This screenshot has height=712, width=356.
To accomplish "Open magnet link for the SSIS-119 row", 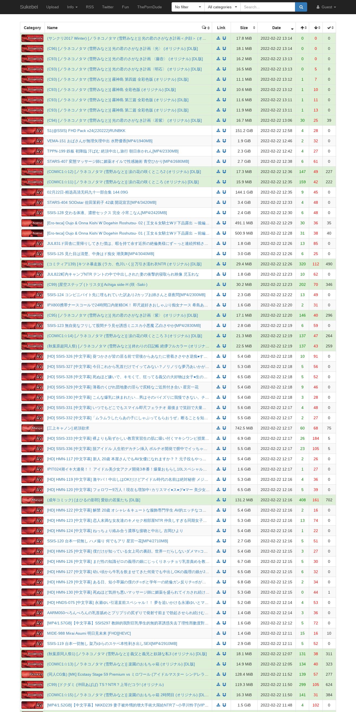I will 224,644.
